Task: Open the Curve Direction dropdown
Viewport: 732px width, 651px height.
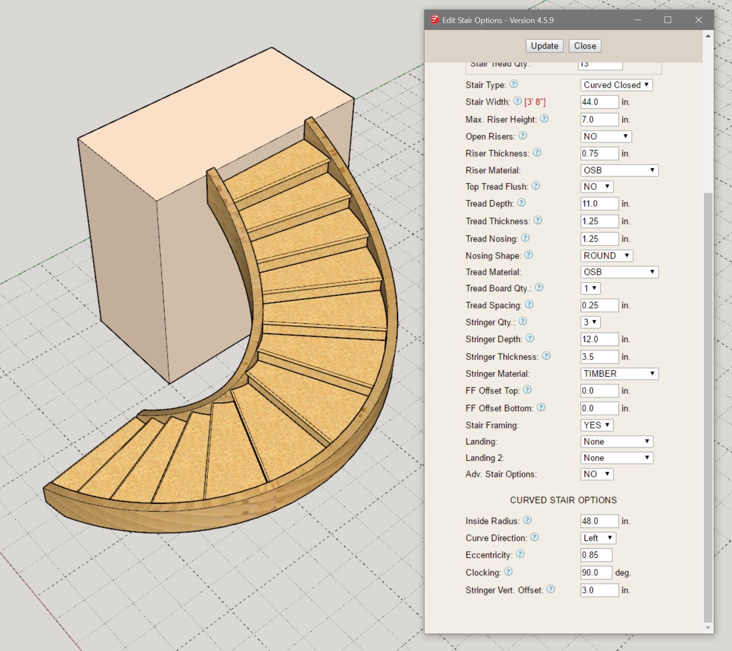Action: click(x=598, y=538)
